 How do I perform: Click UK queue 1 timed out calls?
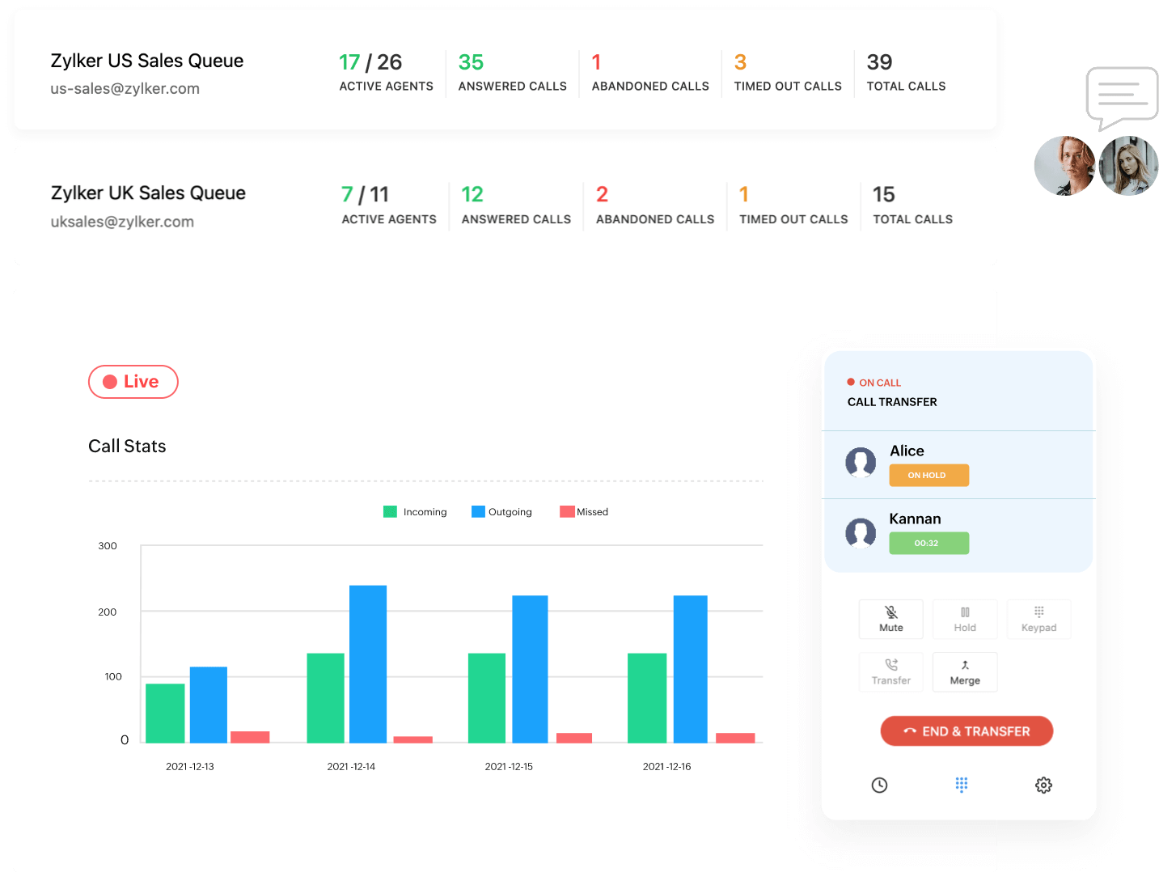pyautogui.click(x=793, y=205)
